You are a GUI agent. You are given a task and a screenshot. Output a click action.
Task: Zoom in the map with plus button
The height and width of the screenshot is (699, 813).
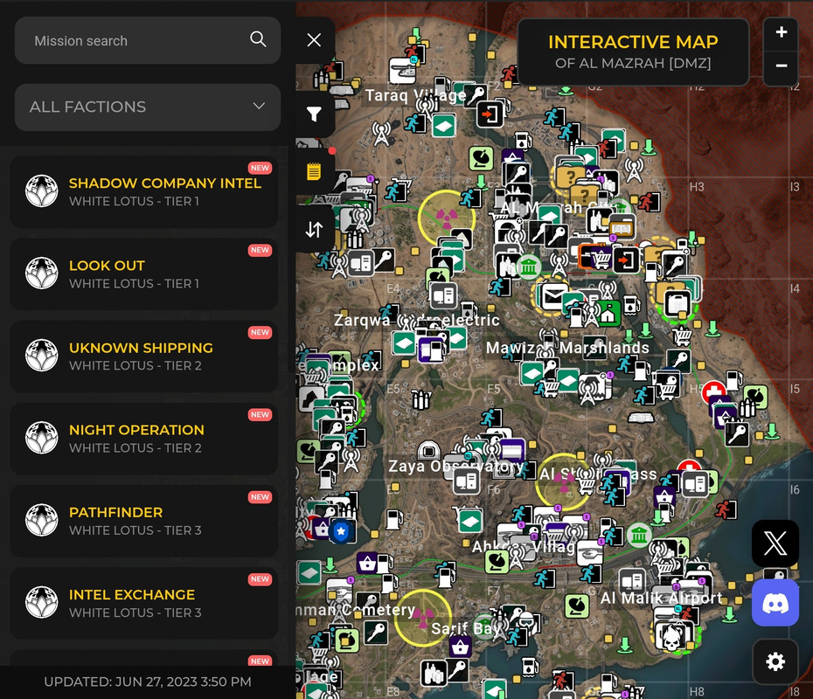(x=781, y=32)
